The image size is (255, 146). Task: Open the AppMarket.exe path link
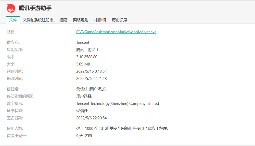[x=116, y=32]
